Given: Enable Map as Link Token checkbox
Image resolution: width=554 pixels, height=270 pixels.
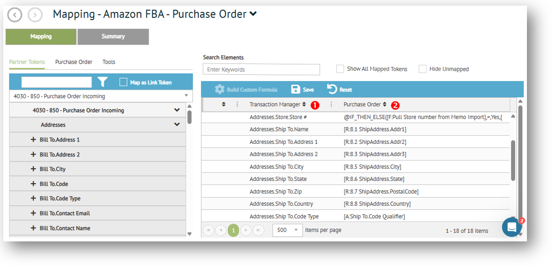Looking at the screenshot, I should pos(124,82).
